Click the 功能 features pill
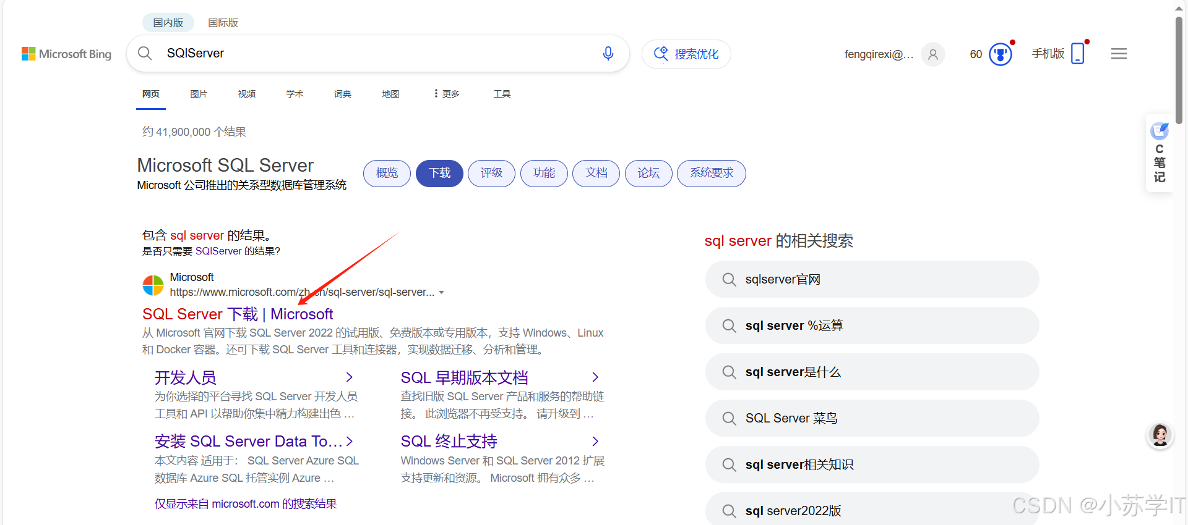 click(x=544, y=173)
